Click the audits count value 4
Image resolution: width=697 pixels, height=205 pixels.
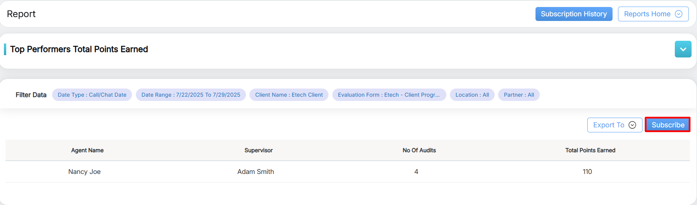pyautogui.click(x=416, y=172)
